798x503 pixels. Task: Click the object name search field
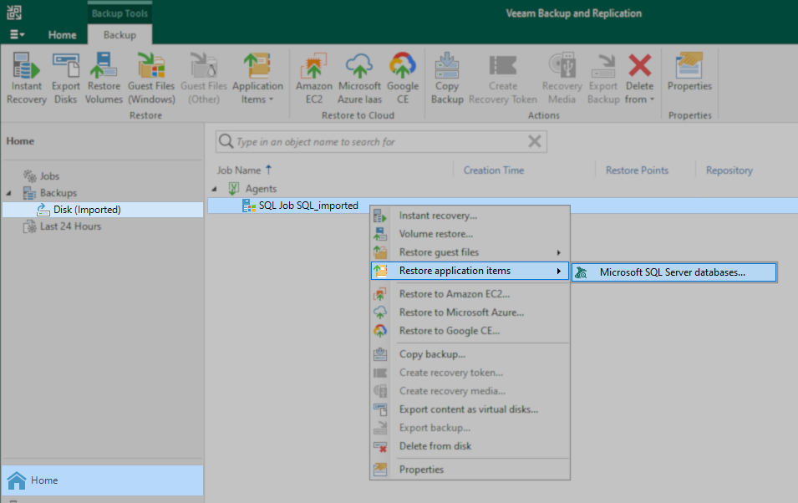pyautogui.click(x=379, y=141)
